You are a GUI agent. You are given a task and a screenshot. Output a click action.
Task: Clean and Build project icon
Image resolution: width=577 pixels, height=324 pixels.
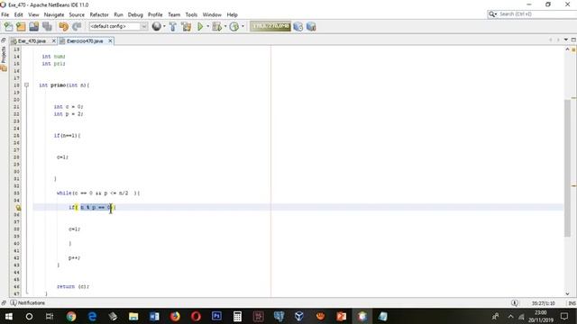[x=187, y=26]
